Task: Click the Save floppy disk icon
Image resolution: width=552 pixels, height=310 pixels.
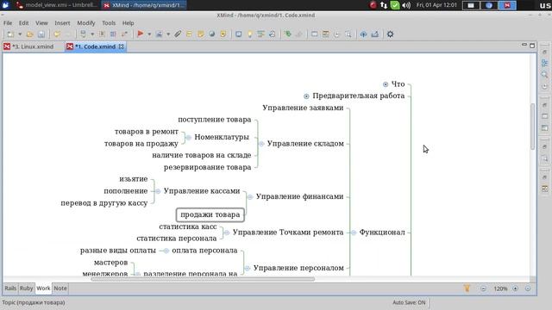Action: [41, 34]
